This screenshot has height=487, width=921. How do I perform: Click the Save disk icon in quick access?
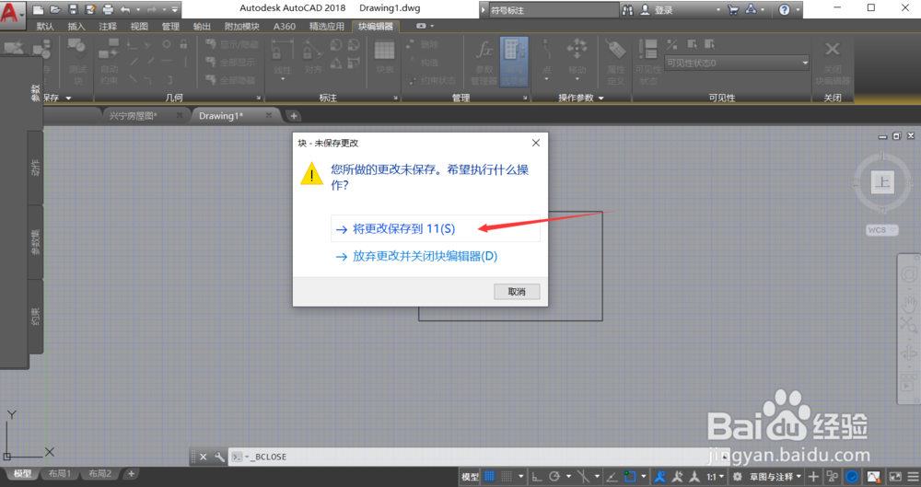73,9
